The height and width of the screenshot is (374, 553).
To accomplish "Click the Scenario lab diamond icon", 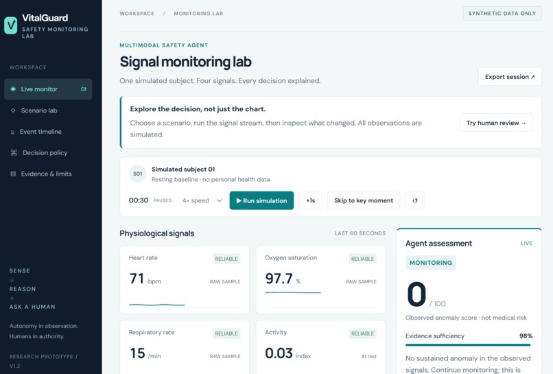I will [13, 110].
